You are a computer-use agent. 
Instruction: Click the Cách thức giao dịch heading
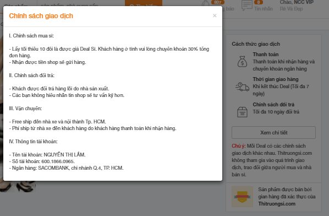(x=256, y=44)
